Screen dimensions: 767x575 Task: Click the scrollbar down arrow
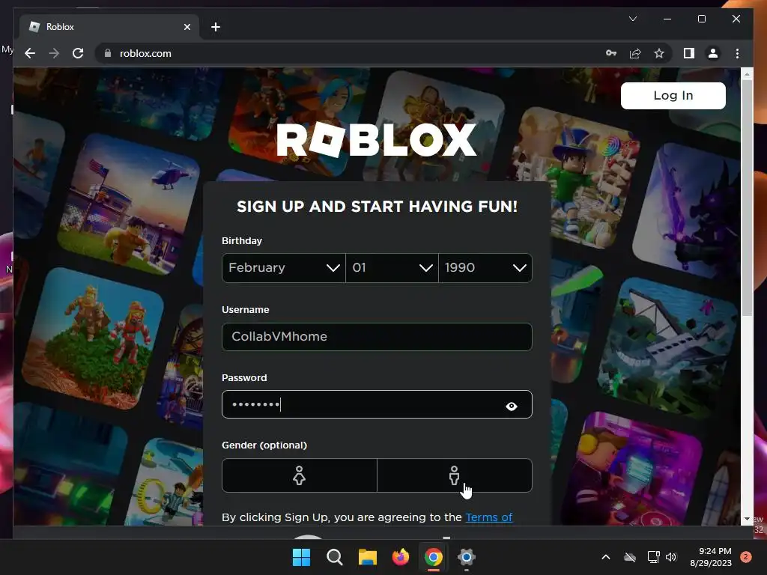747,519
